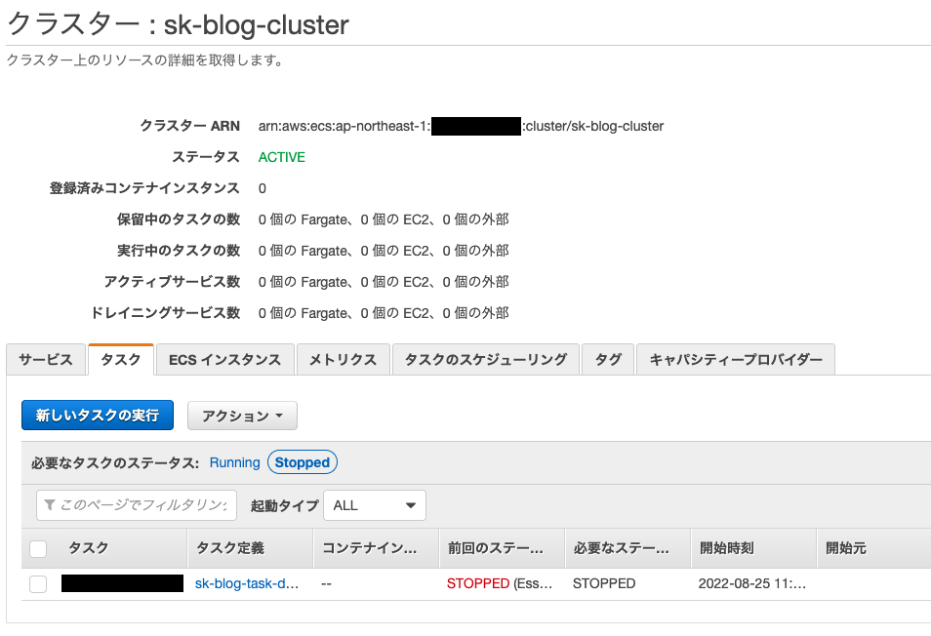The image size is (931, 636).
Task: Select the タスク tab
Action: point(120,359)
